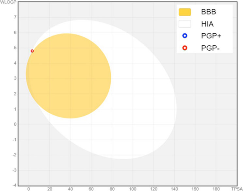Image resolution: width=243 pixels, height=191 pixels.
Task: Click the WLOGP axis title
Action: [x=8, y=3]
